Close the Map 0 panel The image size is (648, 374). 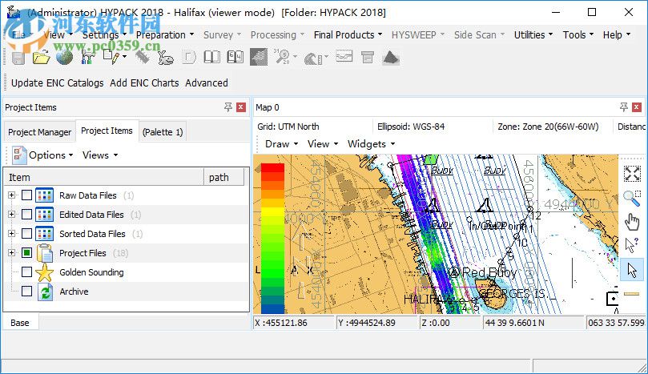(x=637, y=107)
